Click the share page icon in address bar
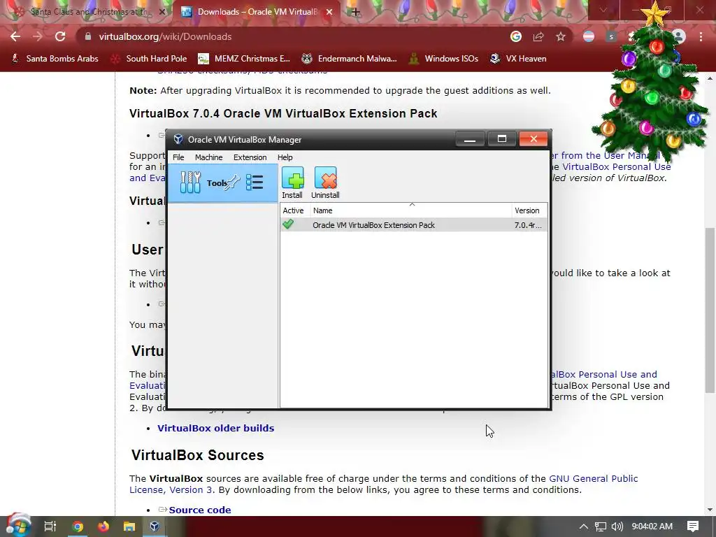Image resolution: width=716 pixels, height=537 pixels. [538, 36]
